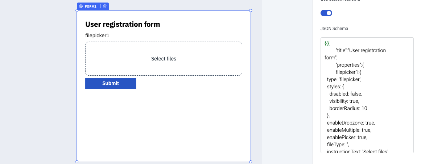Click the bottom-left resize handle of form
The height and width of the screenshot is (164, 421).
(77, 162)
